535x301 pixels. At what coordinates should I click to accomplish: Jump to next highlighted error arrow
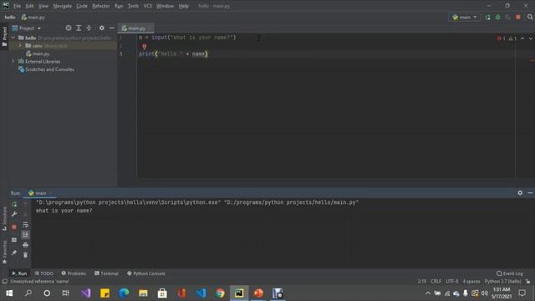click(x=531, y=38)
